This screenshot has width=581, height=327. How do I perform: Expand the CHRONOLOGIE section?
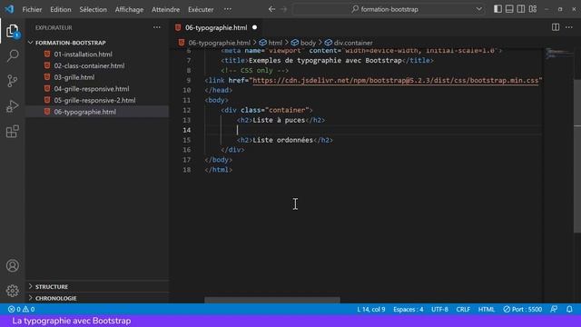coord(55,298)
